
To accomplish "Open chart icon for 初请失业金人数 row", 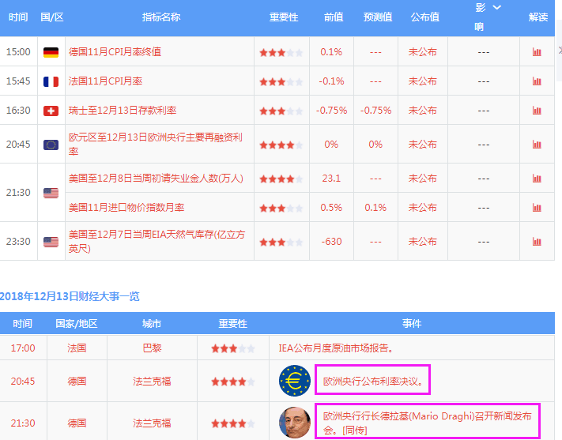I will [x=537, y=178].
